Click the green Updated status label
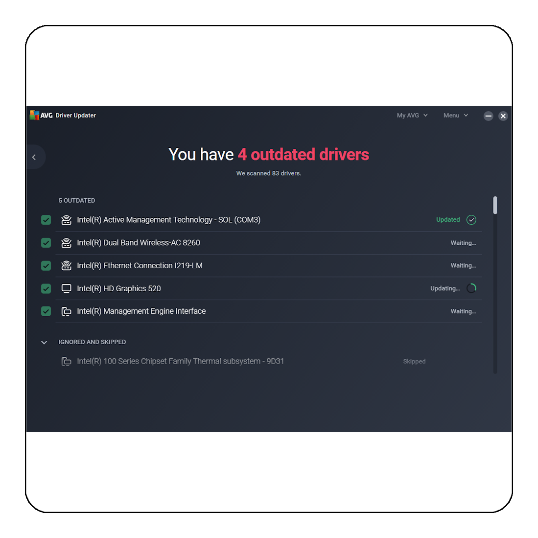The height and width of the screenshot is (538, 538). click(x=448, y=220)
